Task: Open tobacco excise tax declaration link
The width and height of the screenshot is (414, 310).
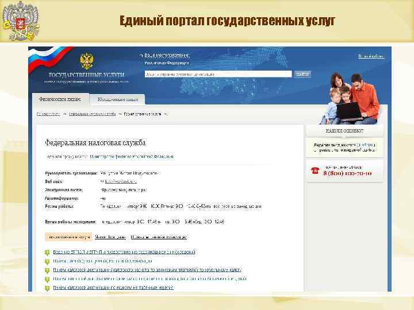Action: [x=113, y=288]
